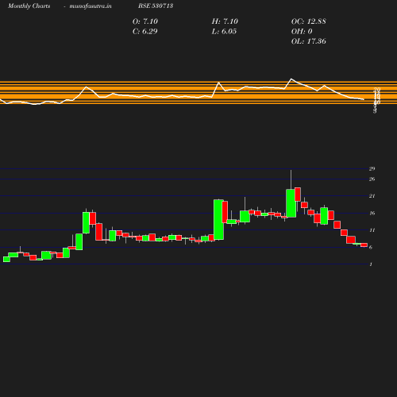Screen dimensions: 397x397
Task: Select the price axis label 1
Action: (371, 264)
